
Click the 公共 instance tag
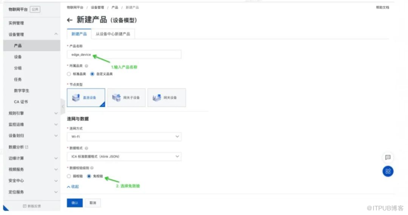pos(35,9)
